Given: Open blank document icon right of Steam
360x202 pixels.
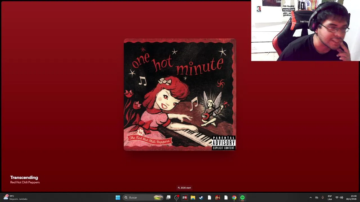Looking at the screenshot, I should click(209, 198).
